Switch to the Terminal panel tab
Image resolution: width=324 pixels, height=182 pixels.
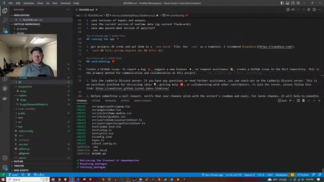click(x=82, y=101)
